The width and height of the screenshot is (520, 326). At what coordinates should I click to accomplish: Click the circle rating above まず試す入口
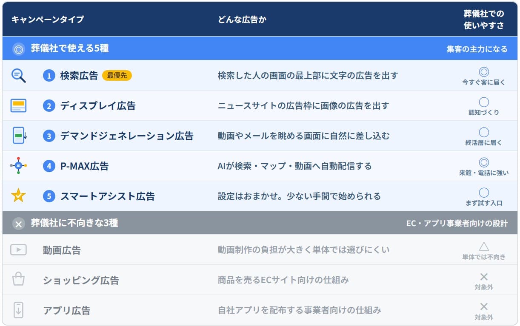484,193
